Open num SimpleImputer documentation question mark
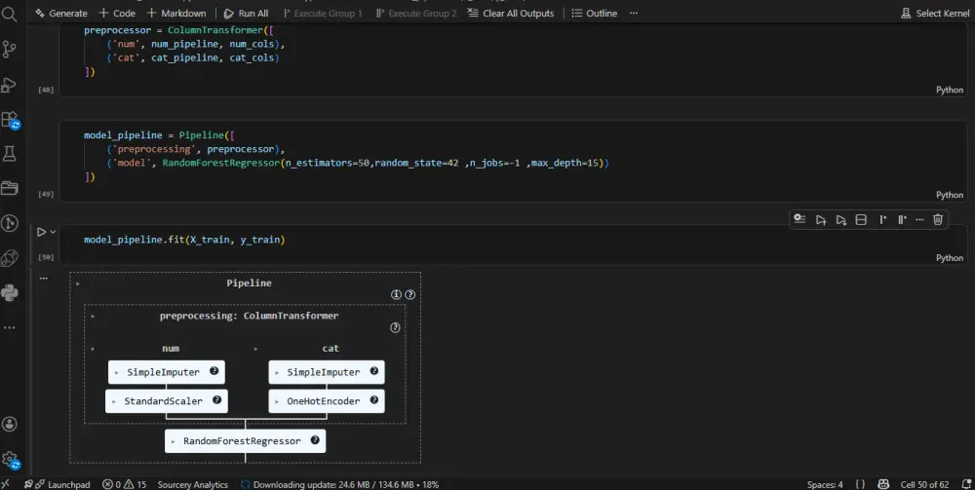Image resolution: width=975 pixels, height=490 pixels. (214, 371)
